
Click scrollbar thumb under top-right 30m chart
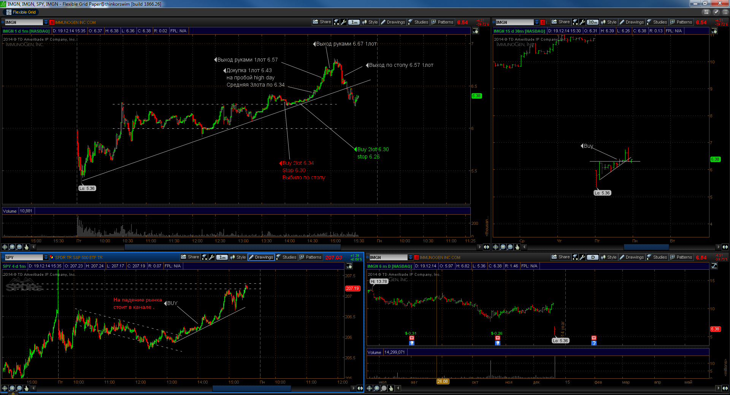pyautogui.click(x=646, y=247)
